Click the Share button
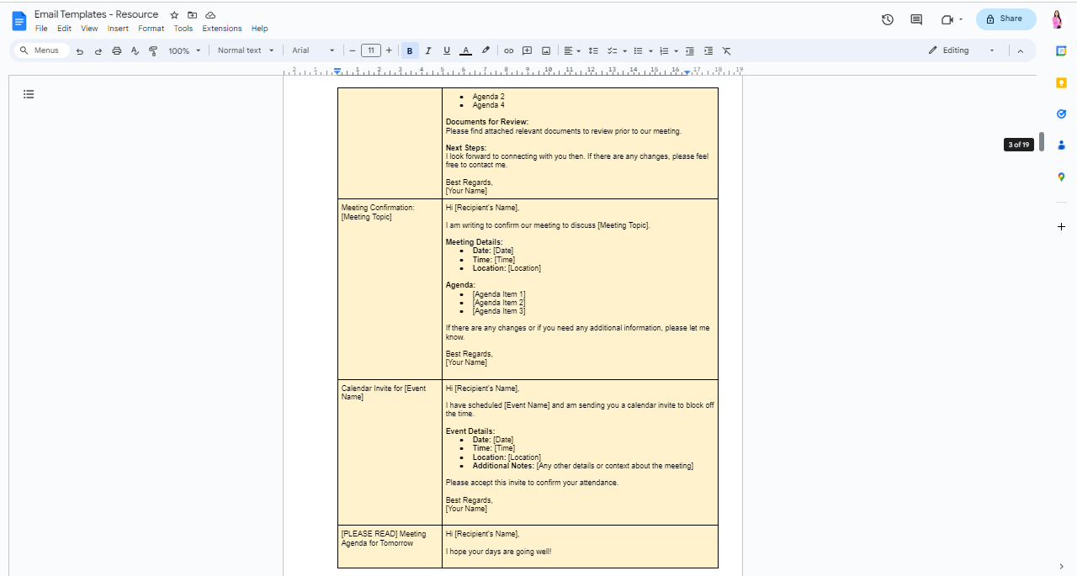1077x576 pixels. 1006,18
